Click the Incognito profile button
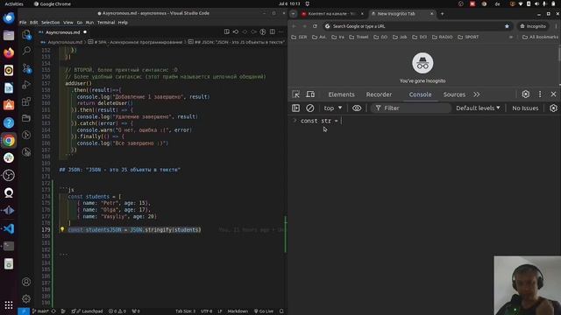Screen dimensions: 561x315 (x=533, y=26)
